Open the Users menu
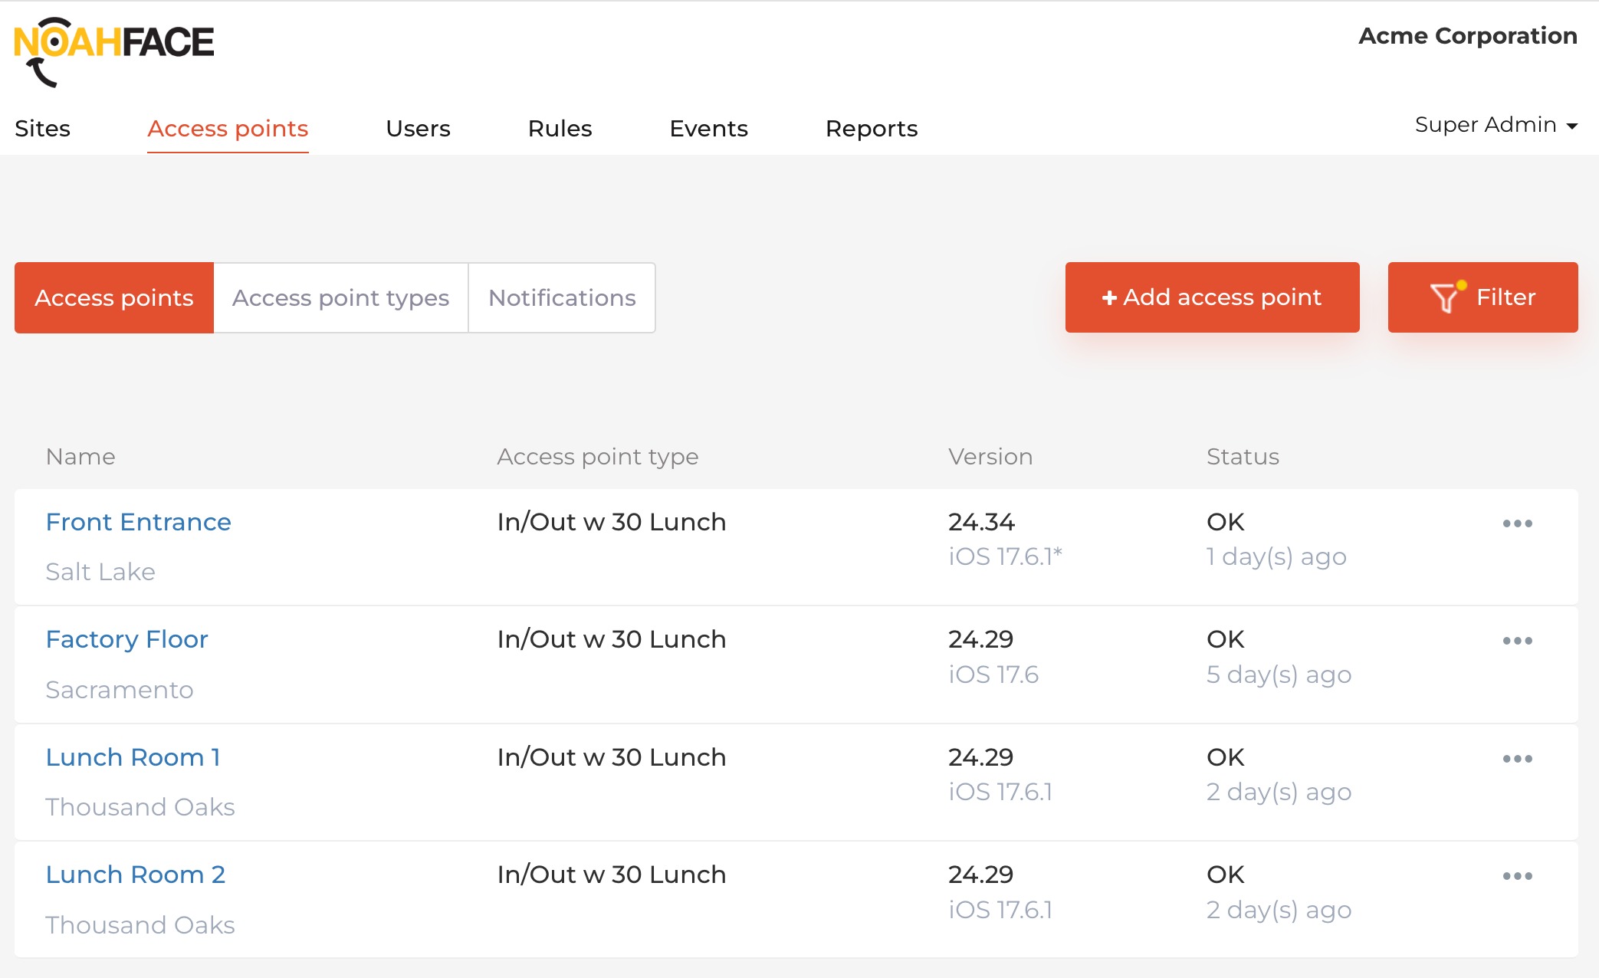 pyautogui.click(x=418, y=128)
